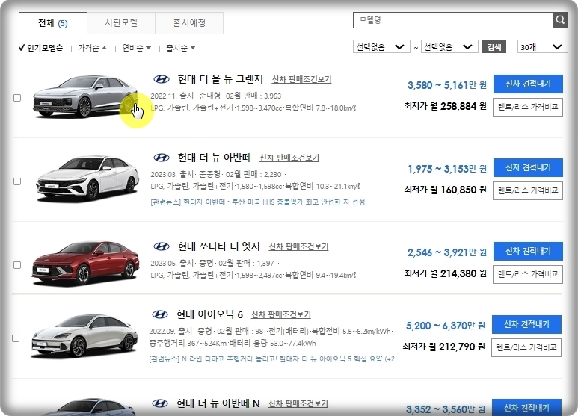The image size is (578, 416).
Task: Sort by 출시순
Action: (181, 48)
